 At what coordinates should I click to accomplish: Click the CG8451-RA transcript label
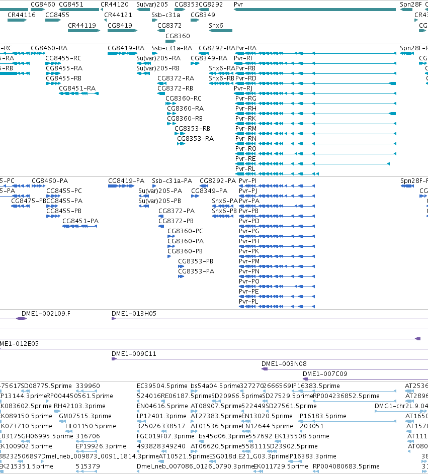click(x=77, y=88)
